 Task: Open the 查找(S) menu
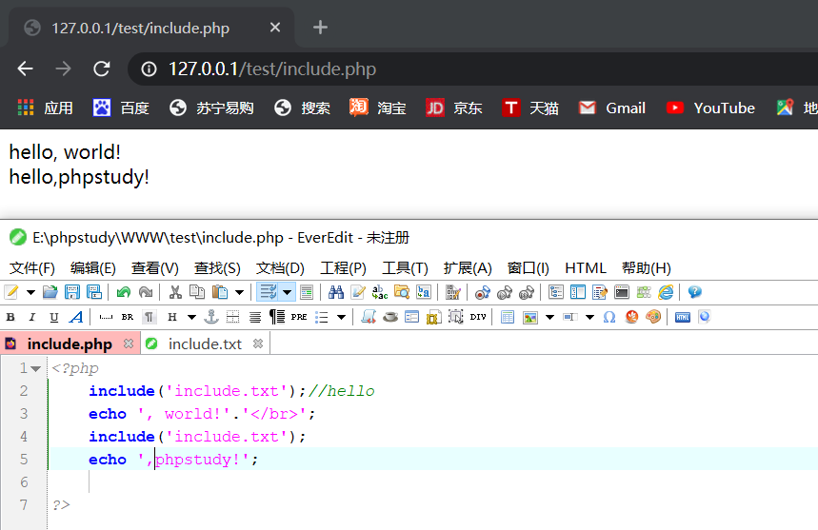click(217, 268)
